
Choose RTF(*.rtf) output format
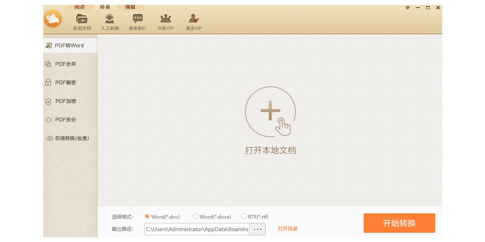tap(244, 217)
